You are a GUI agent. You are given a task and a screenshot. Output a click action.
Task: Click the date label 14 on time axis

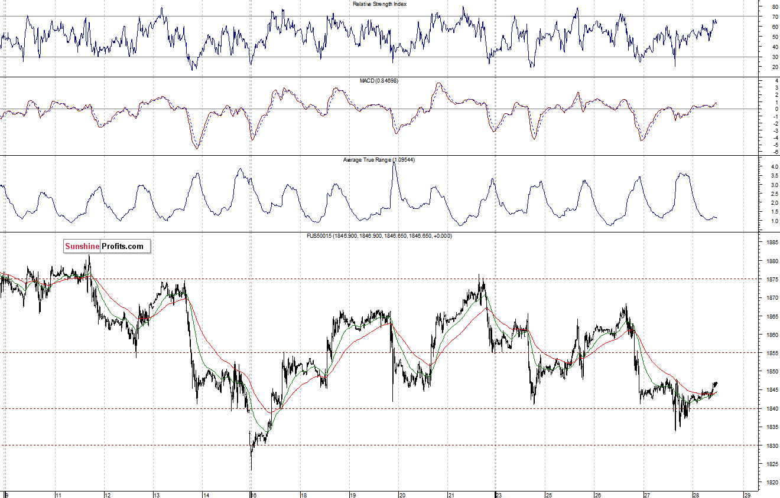coord(206,494)
